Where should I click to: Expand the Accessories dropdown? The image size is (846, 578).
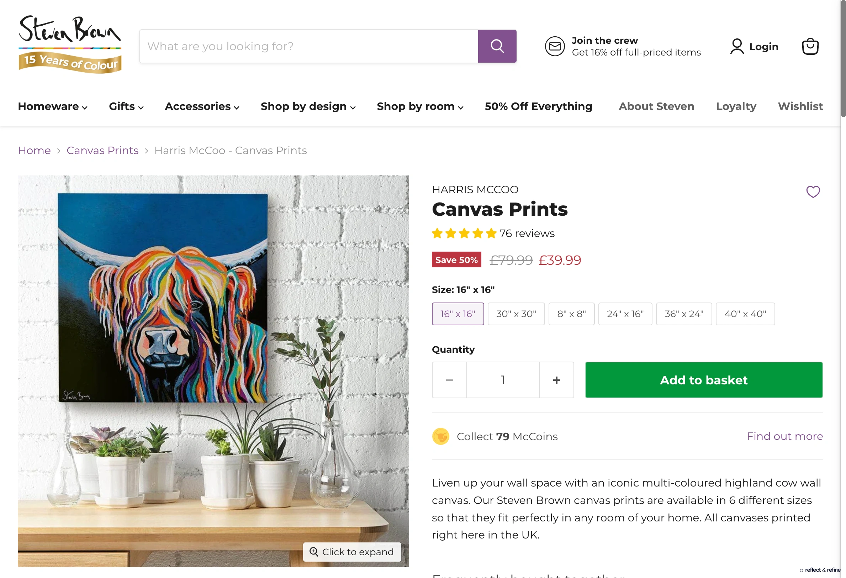pyautogui.click(x=202, y=106)
